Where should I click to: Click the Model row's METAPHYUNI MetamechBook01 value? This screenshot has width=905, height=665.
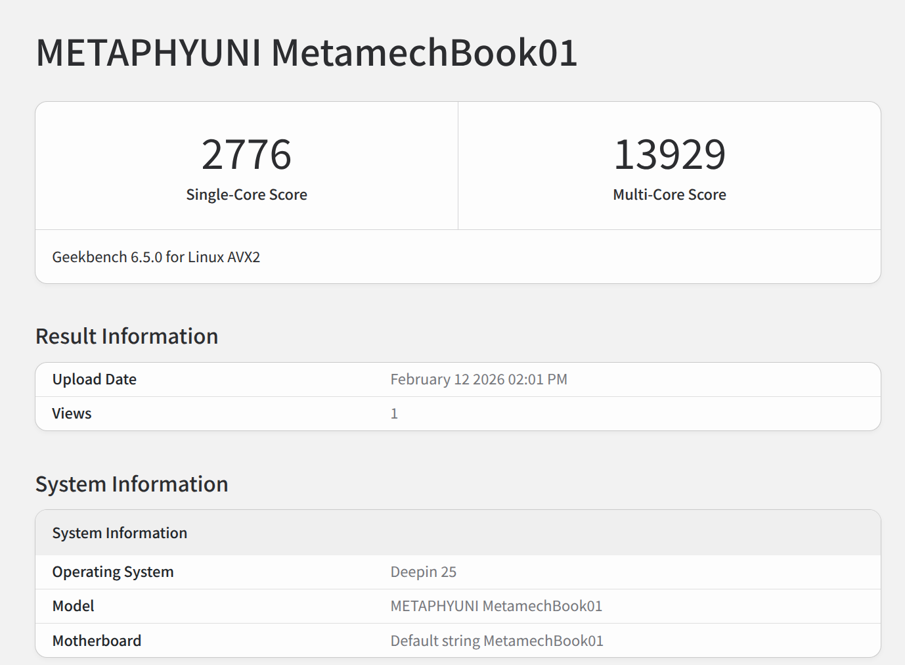pos(496,606)
